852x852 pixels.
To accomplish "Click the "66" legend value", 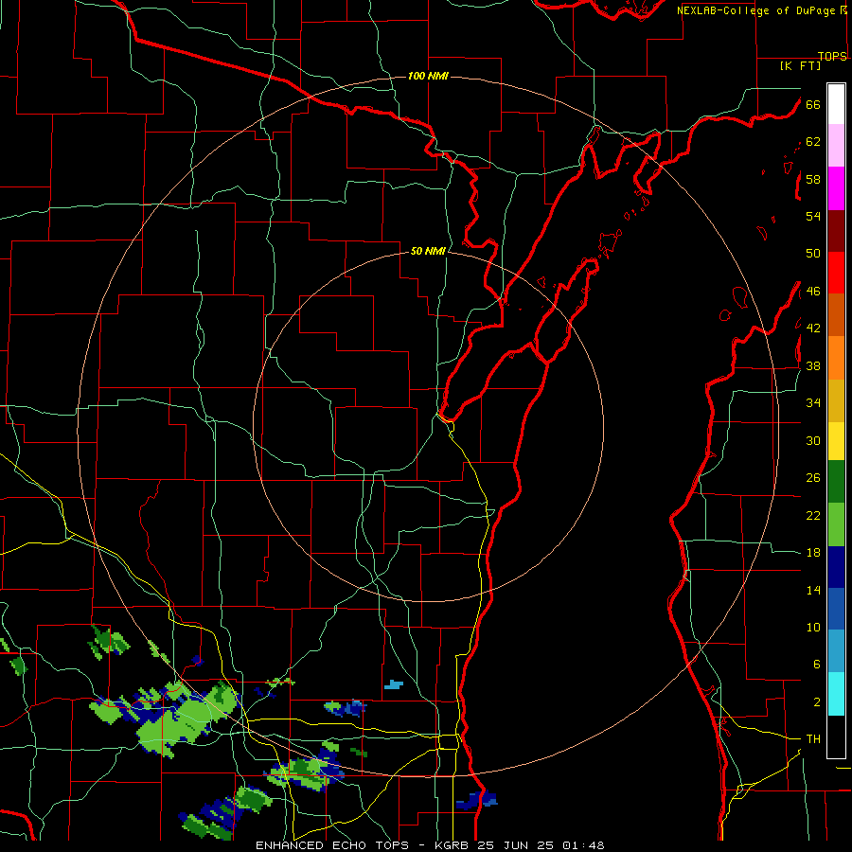I will click(813, 104).
